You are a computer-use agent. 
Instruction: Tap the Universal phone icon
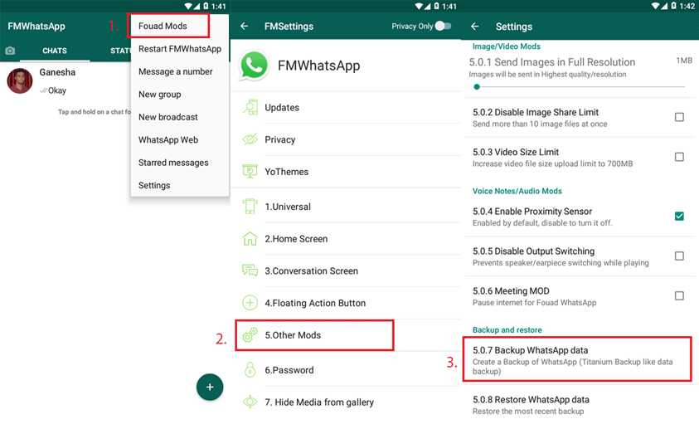tap(250, 207)
